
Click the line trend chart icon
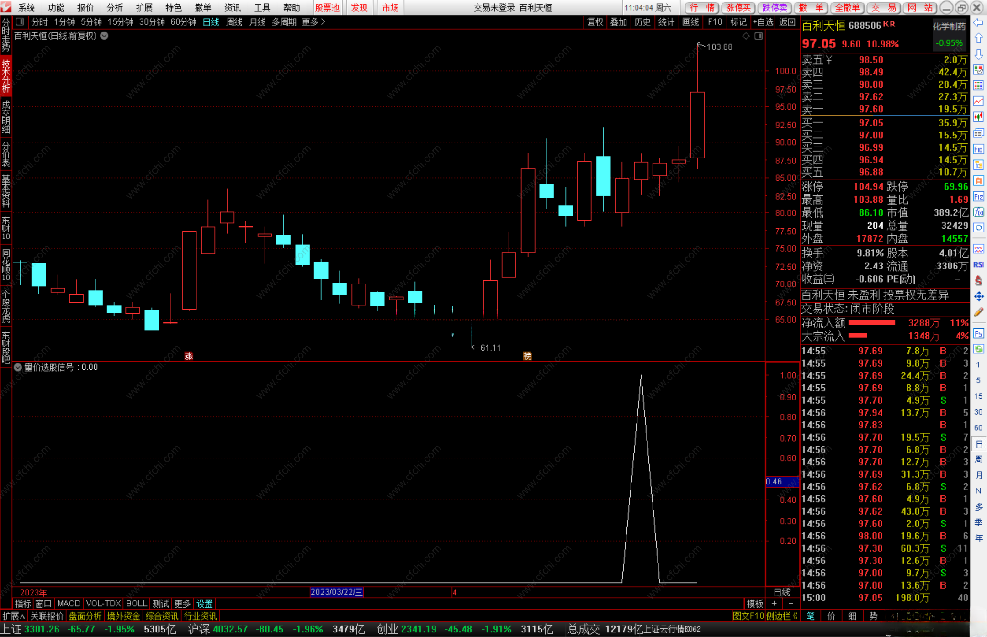pyautogui.click(x=978, y=101)
